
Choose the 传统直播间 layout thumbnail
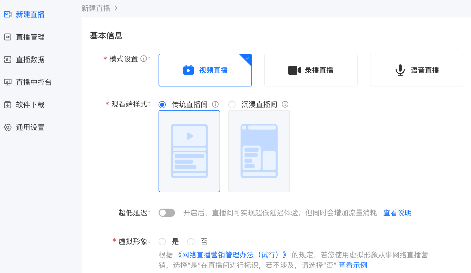point(189,151)
